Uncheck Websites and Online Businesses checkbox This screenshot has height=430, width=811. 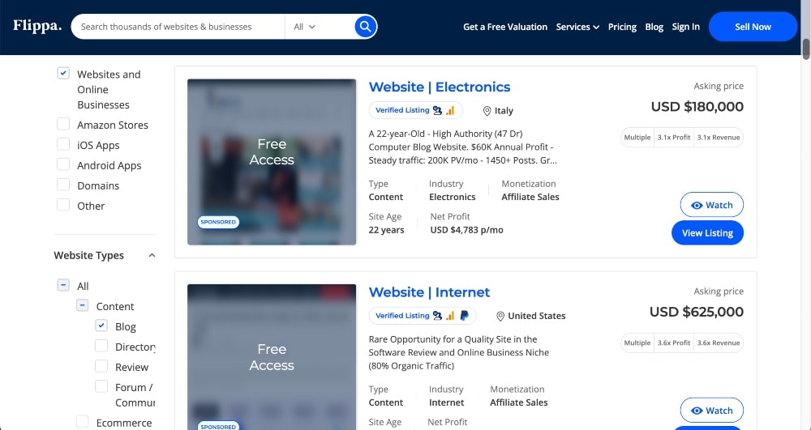[63, 74]
